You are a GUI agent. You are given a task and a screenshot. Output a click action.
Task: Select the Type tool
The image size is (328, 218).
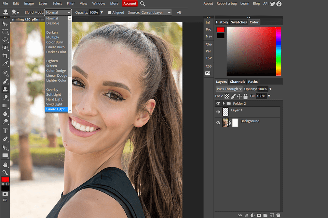pyautogui.click(x=5, y=131)
